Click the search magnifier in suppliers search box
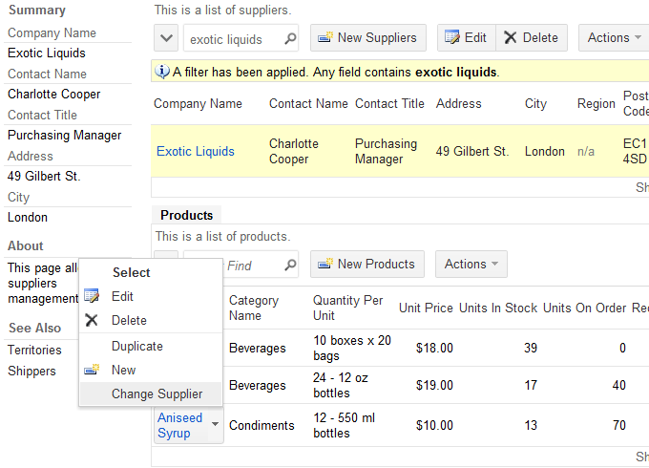This screenshot has height=468, width=649. pyautogui.click(x=290, y=38)
